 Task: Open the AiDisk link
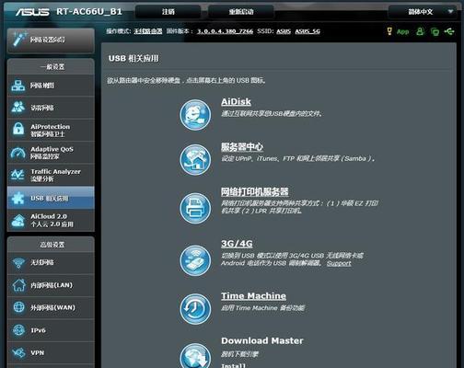pos(236,102)
